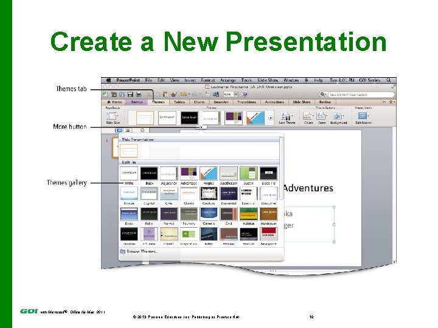This screenshot has width=438, height=328.
Task: Click the Format painter brush icon
Action: click(174, 95)
